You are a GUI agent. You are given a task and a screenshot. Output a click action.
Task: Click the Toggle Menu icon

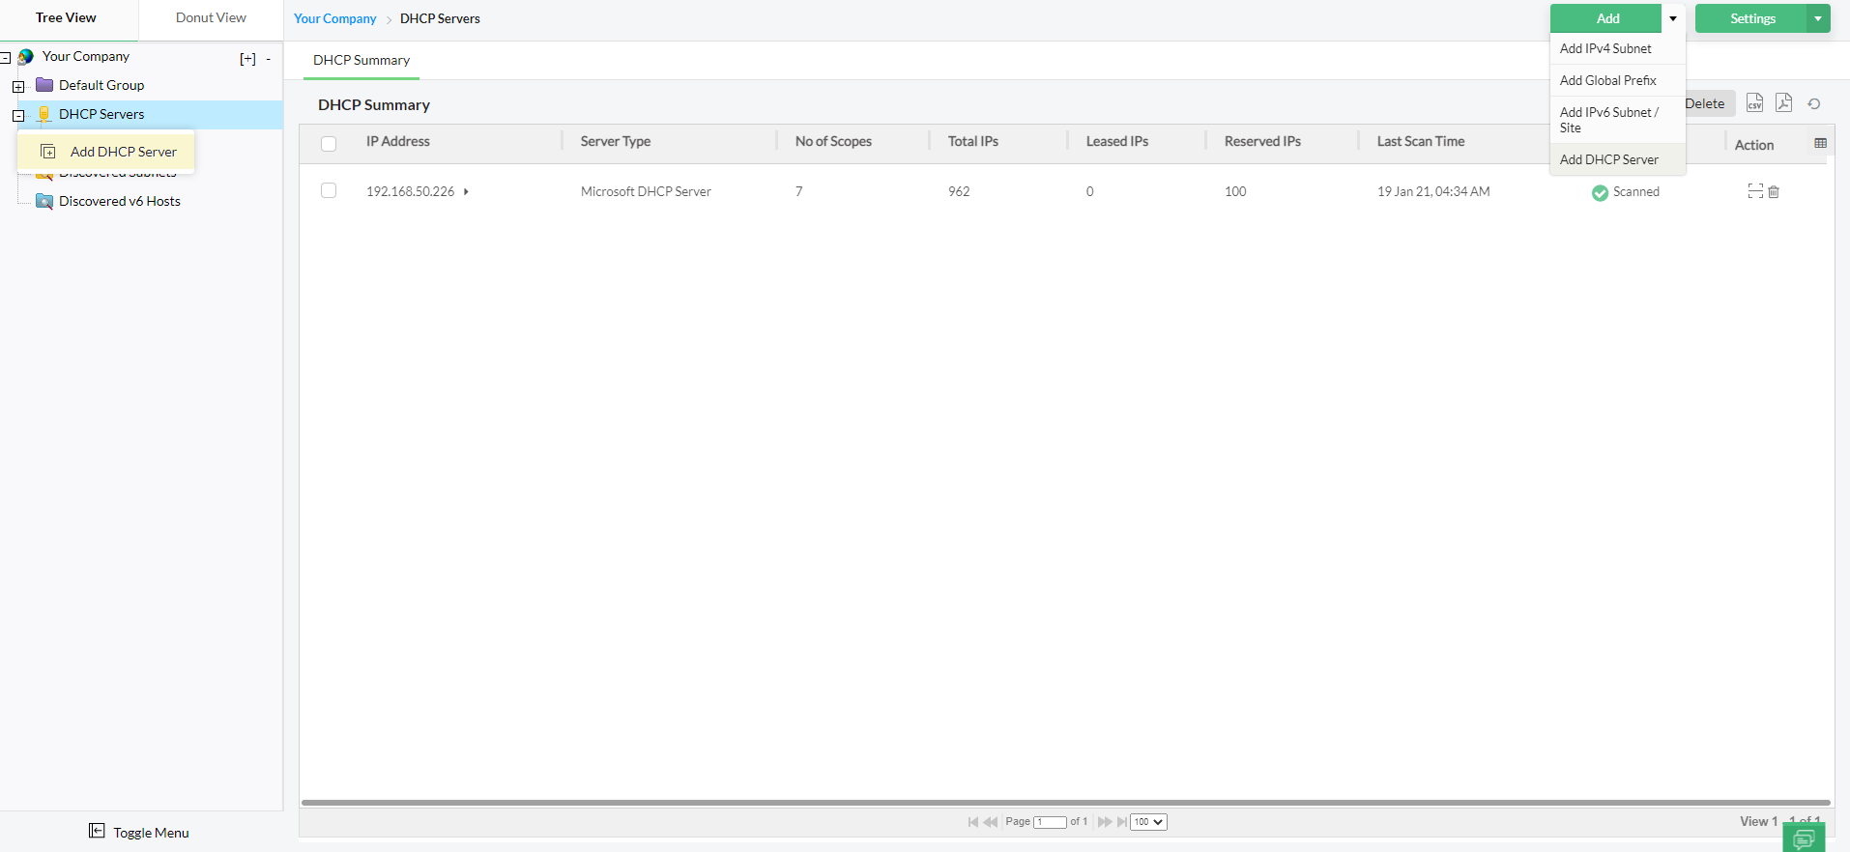[x=97, y=831]
